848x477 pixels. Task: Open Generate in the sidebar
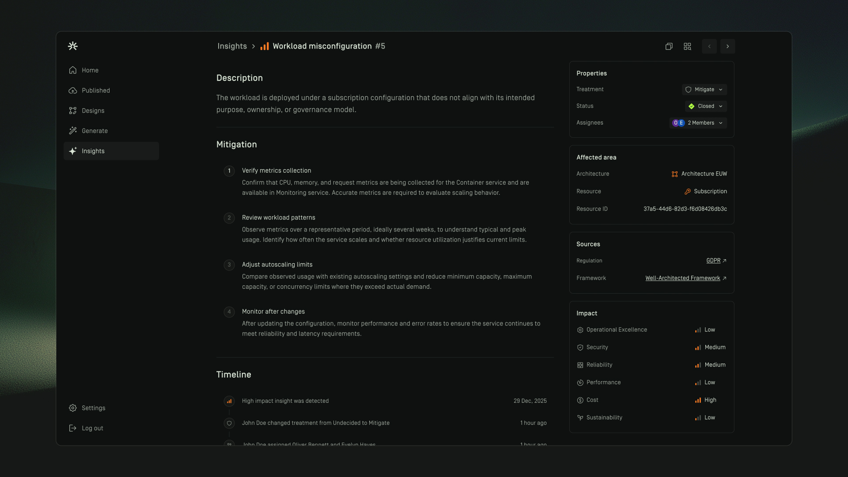pos(95,131)
